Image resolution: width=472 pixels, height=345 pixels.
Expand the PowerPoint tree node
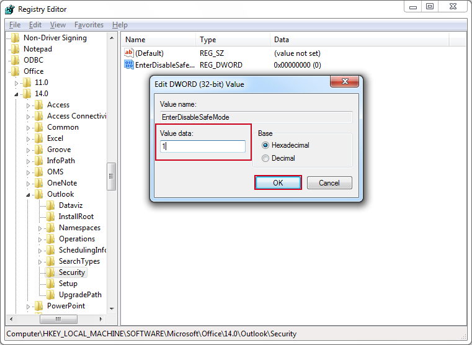[x=29, y=307]
